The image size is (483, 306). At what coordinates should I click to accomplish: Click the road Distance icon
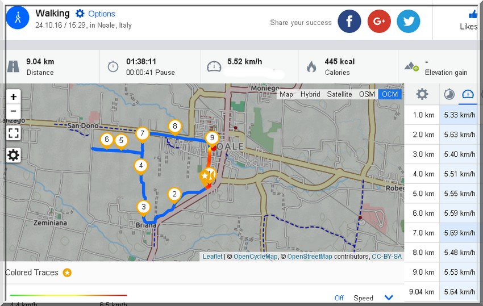coord(13,66)
